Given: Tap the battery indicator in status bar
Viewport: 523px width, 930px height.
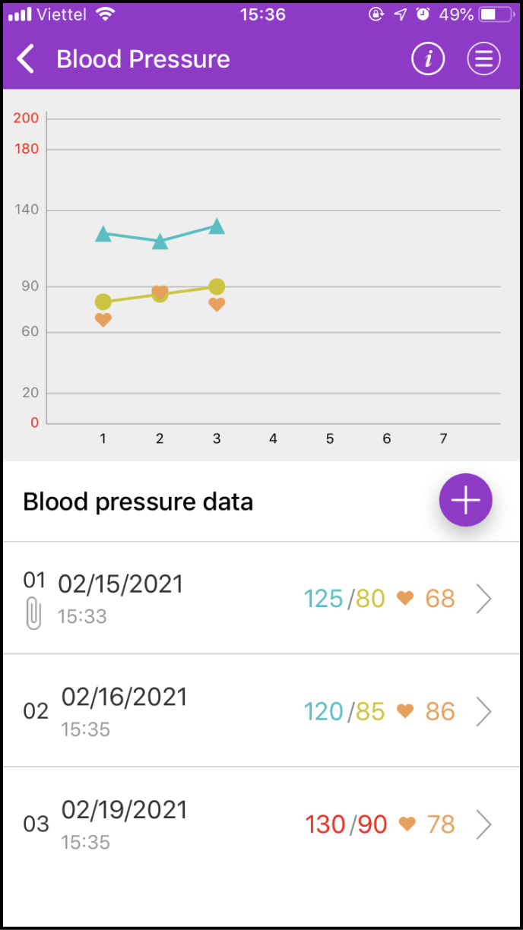Looking at the screenshot, I should [x=496, y=14].
